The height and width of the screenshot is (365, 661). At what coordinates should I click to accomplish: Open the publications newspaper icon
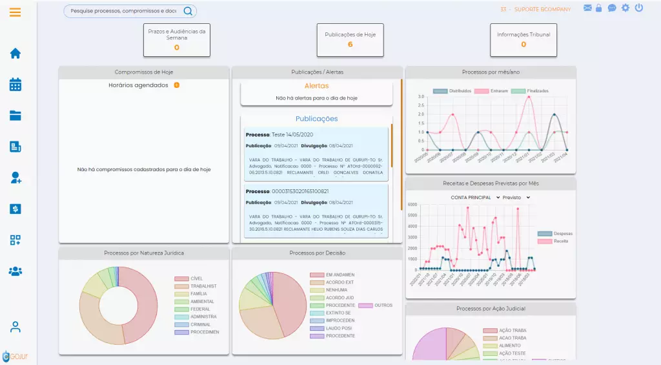coord(15,147)
